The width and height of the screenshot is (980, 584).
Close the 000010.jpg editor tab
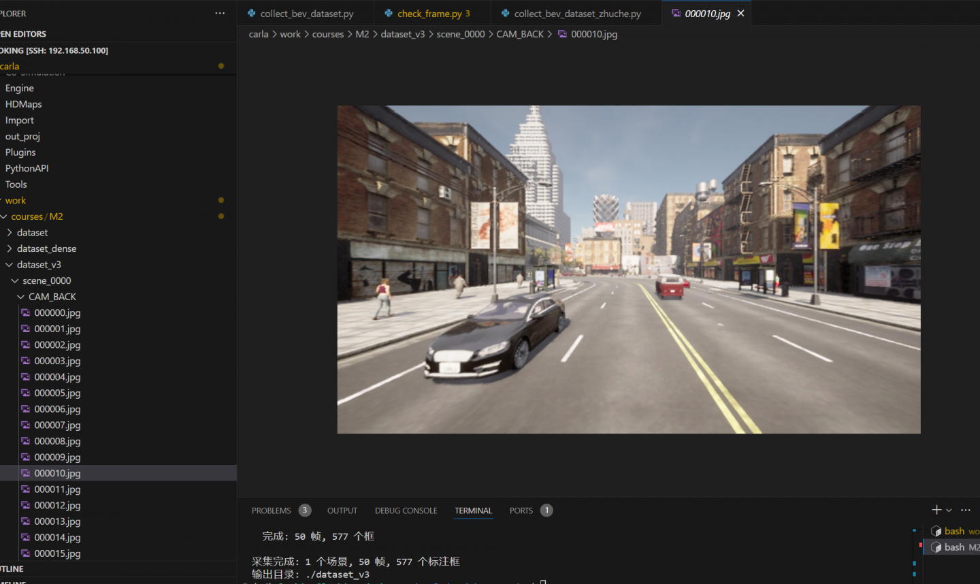(740, 14)
